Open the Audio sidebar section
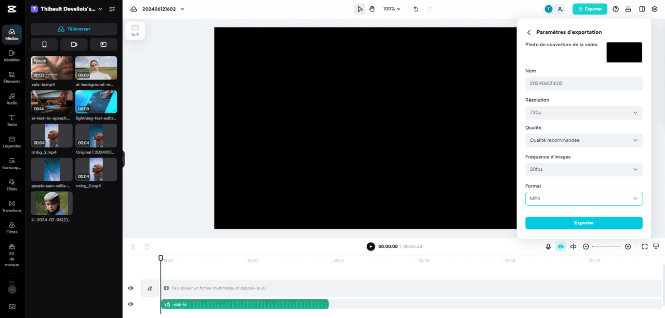665x318 pixels. pos(12,99)
